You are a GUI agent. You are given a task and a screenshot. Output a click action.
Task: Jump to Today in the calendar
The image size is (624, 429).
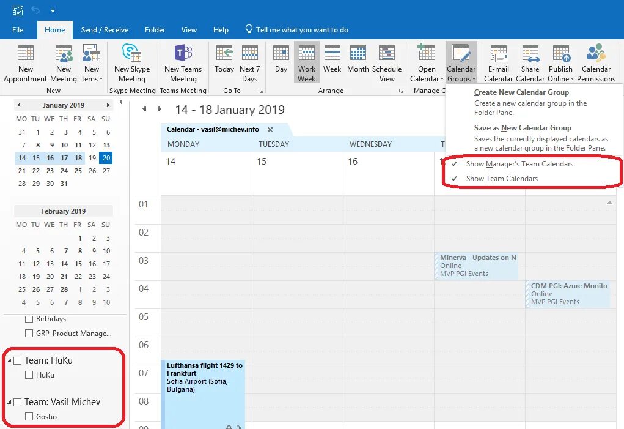(224, 61)
